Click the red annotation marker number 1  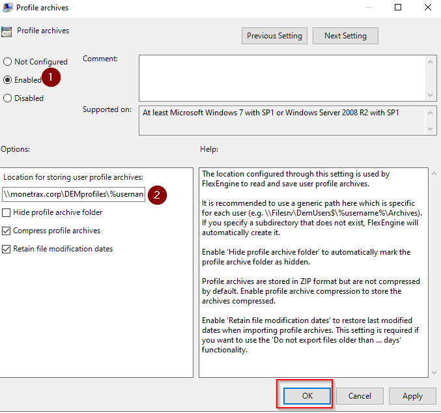pyautogui.click(x=51, y=78)
